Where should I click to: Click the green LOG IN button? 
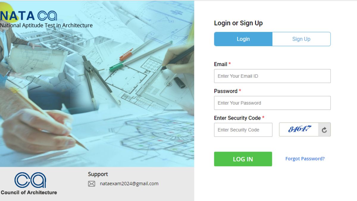click(243, 159)
